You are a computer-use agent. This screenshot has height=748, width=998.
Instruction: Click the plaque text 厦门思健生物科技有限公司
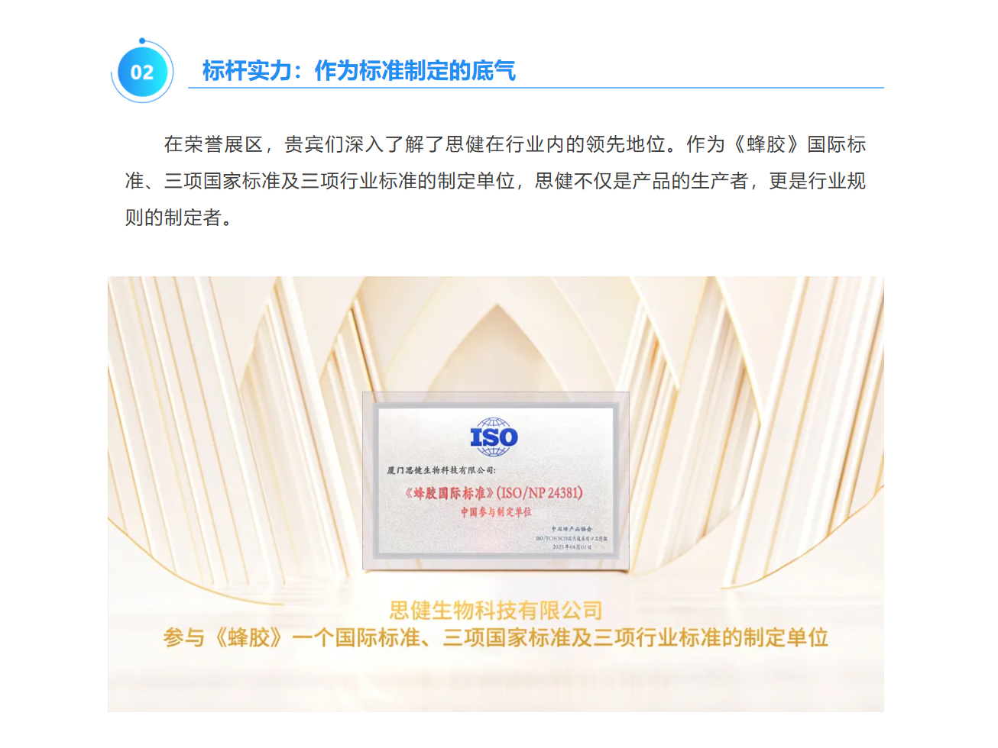[x=441, y=470]
